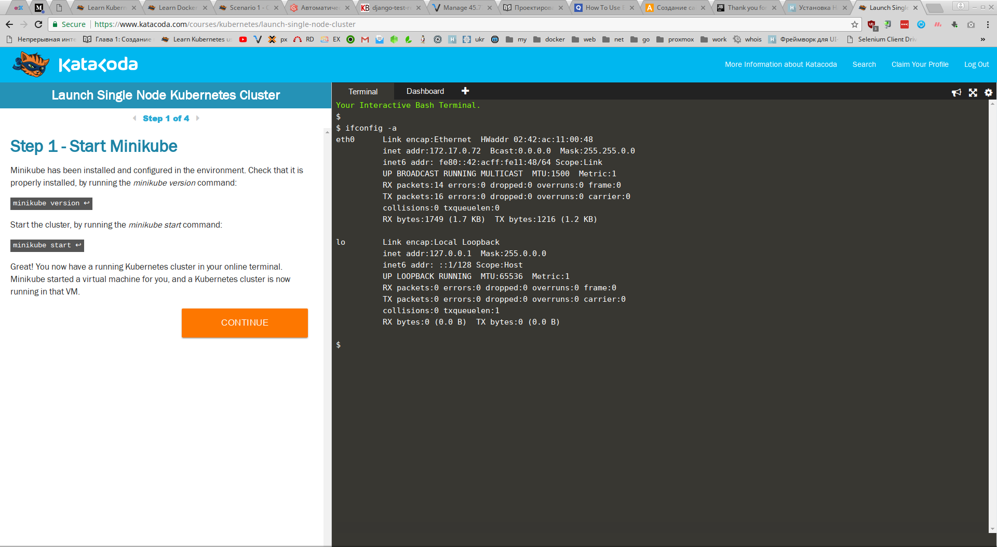The height and width of the screenshot is (547, 997).
Task: Add a new terminal tab with the plus icon
Action: click(x=465, y=91)
